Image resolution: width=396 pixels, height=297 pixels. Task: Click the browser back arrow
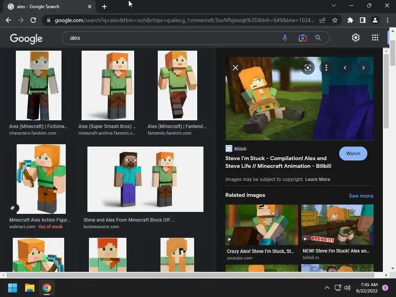click(x=9, y=20)
